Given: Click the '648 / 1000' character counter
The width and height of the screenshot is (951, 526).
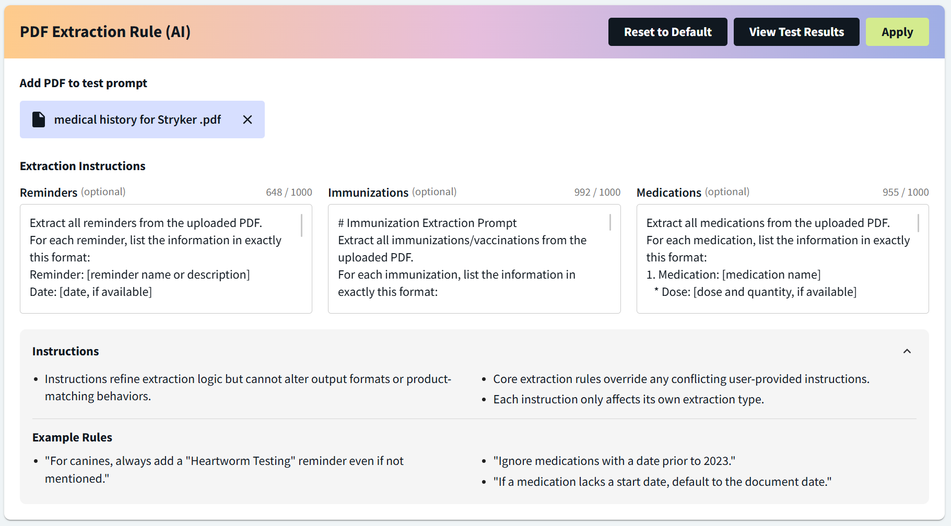Looking at the screenshot, I should click(289, 192).
